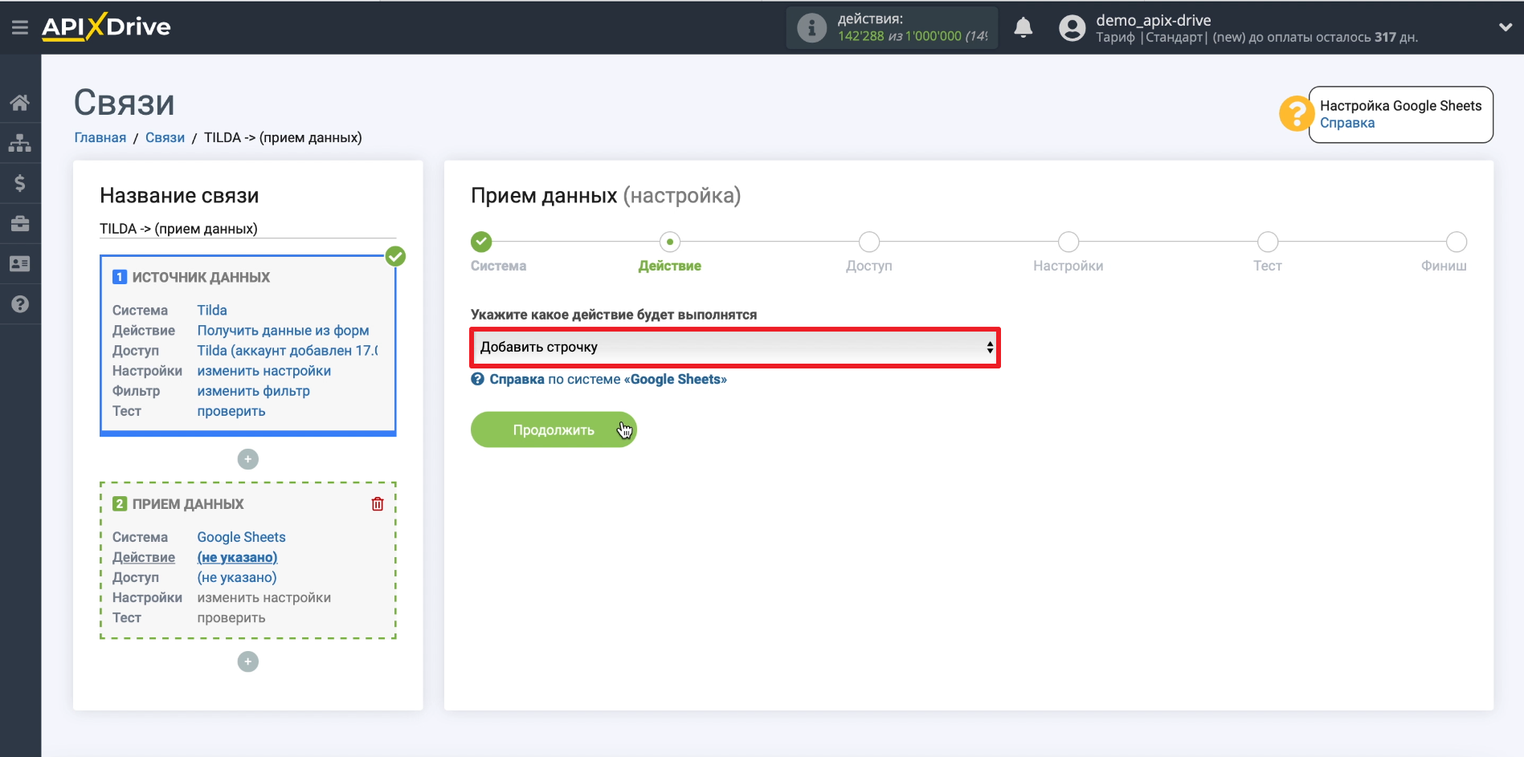
Task: Delete the data receiver block with the trash icon
Action: pyautogui.click(x=378, y=504)
